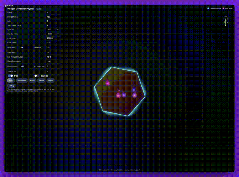The width and height of the screenshot is (239, 177).
Task: Click the "Mass from radius" label
Action: [14, 61]
